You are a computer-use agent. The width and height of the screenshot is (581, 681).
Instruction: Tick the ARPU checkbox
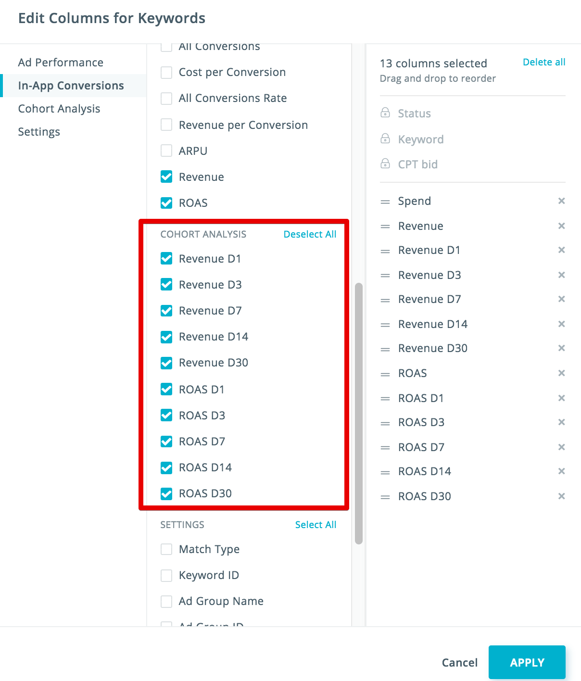tap(166, 151)
